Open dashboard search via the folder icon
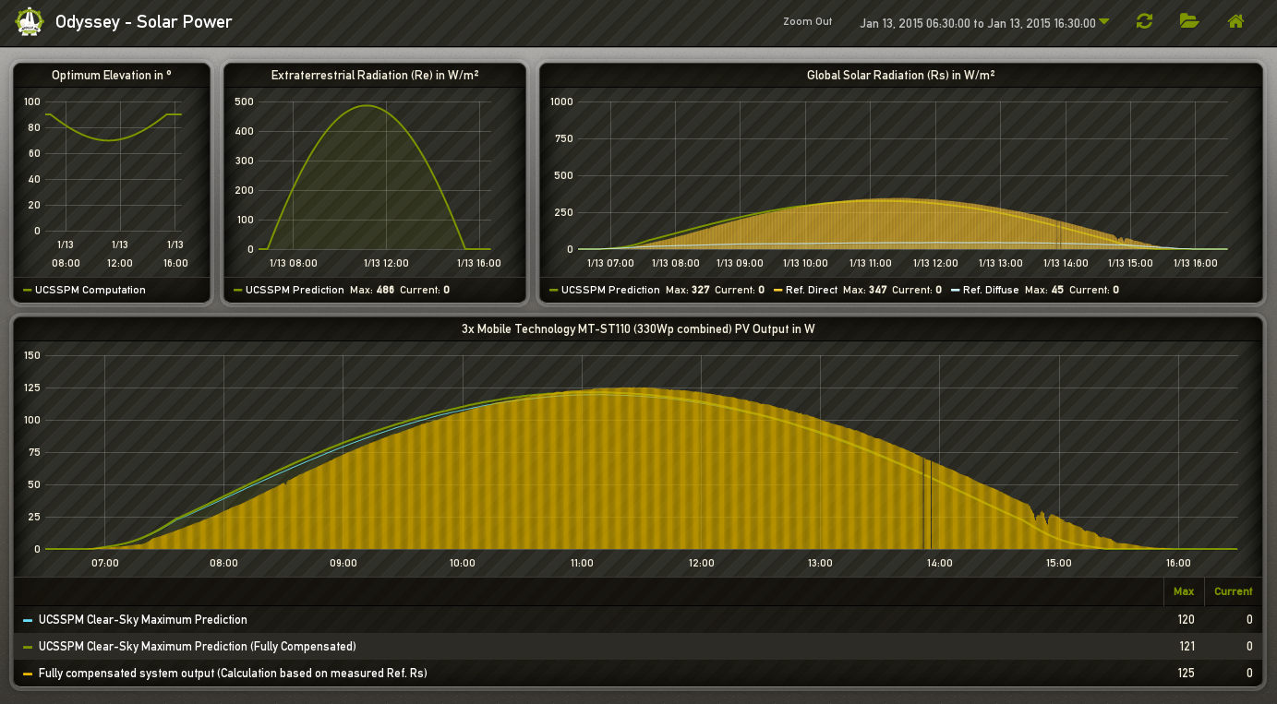This screenshot has width=1277, height=704. tap(1189, 21)
